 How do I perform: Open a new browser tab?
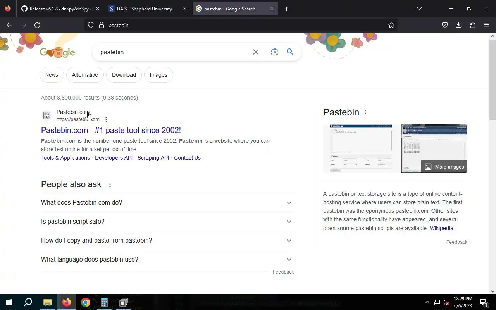286,9
